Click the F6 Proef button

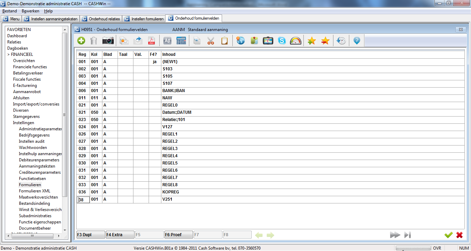pyautogui.click(x=179, y=235)
